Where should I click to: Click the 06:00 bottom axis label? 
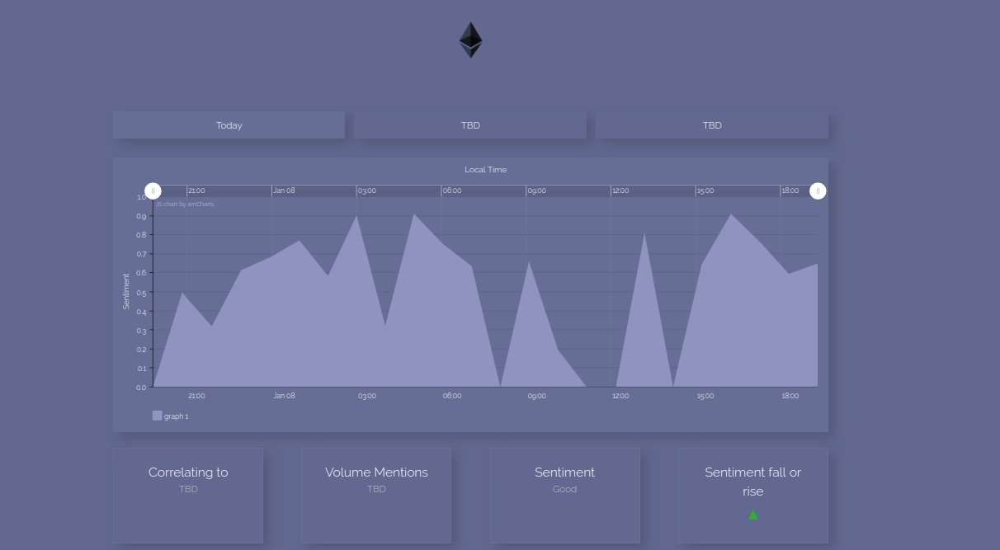(x=452, y=396)
